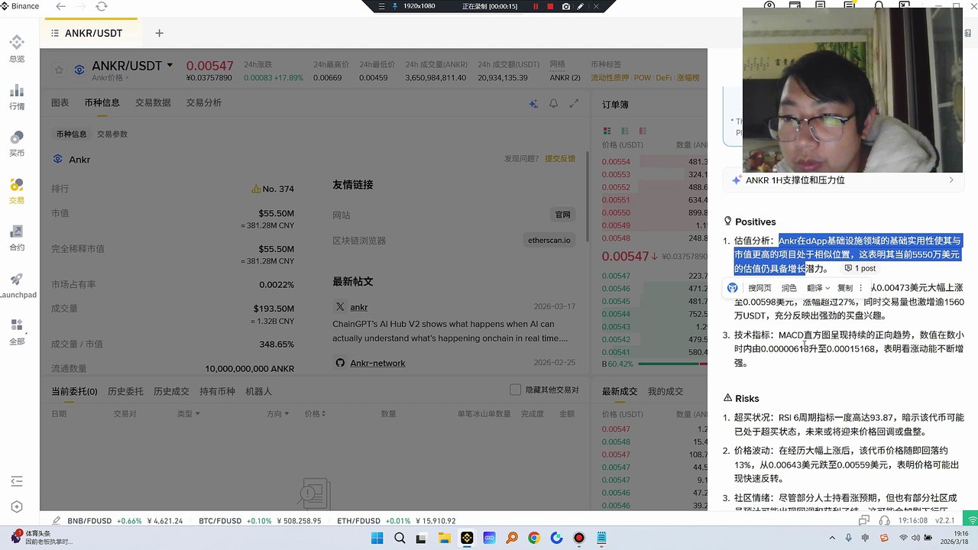Stop the screen recording
978x550 pixels.
click(x=550, y=6)
